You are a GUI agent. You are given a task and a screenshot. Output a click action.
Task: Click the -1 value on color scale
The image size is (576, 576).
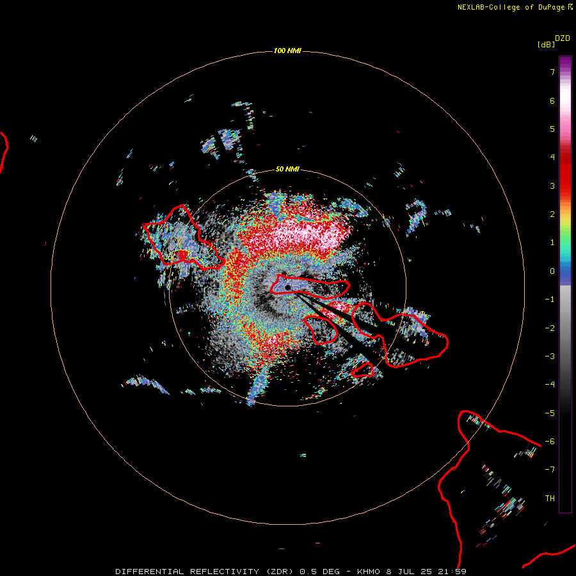click(550, 300)
